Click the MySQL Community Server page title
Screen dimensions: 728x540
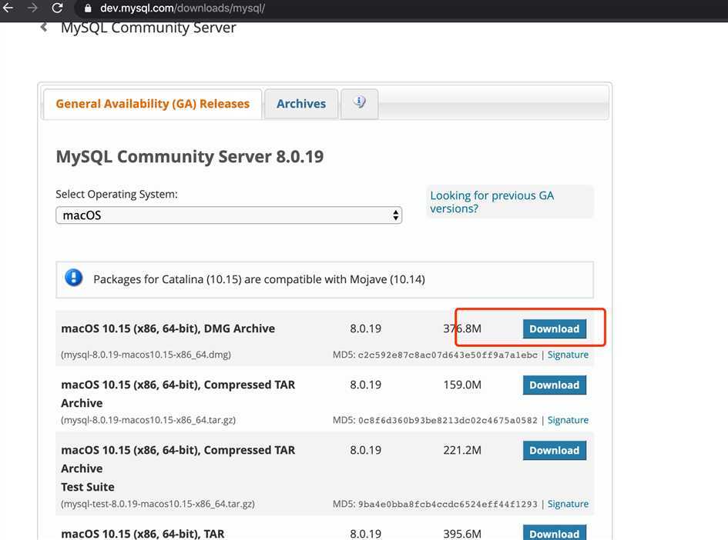point(148,28)
